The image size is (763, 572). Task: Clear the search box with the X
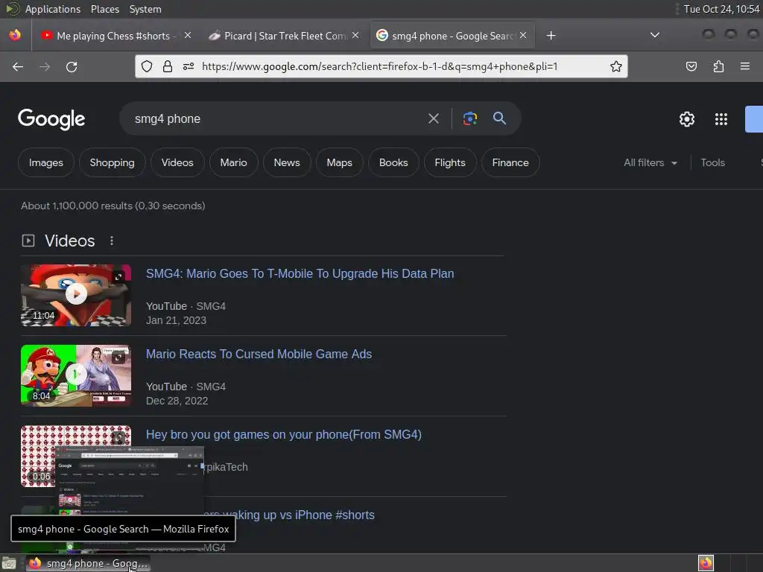click(433, 118)
